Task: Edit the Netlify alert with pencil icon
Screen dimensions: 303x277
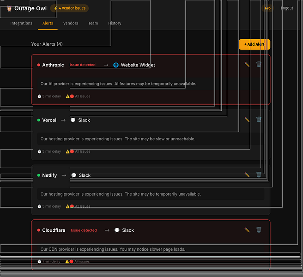Action: pyautogui.click(x=247, y=175)
